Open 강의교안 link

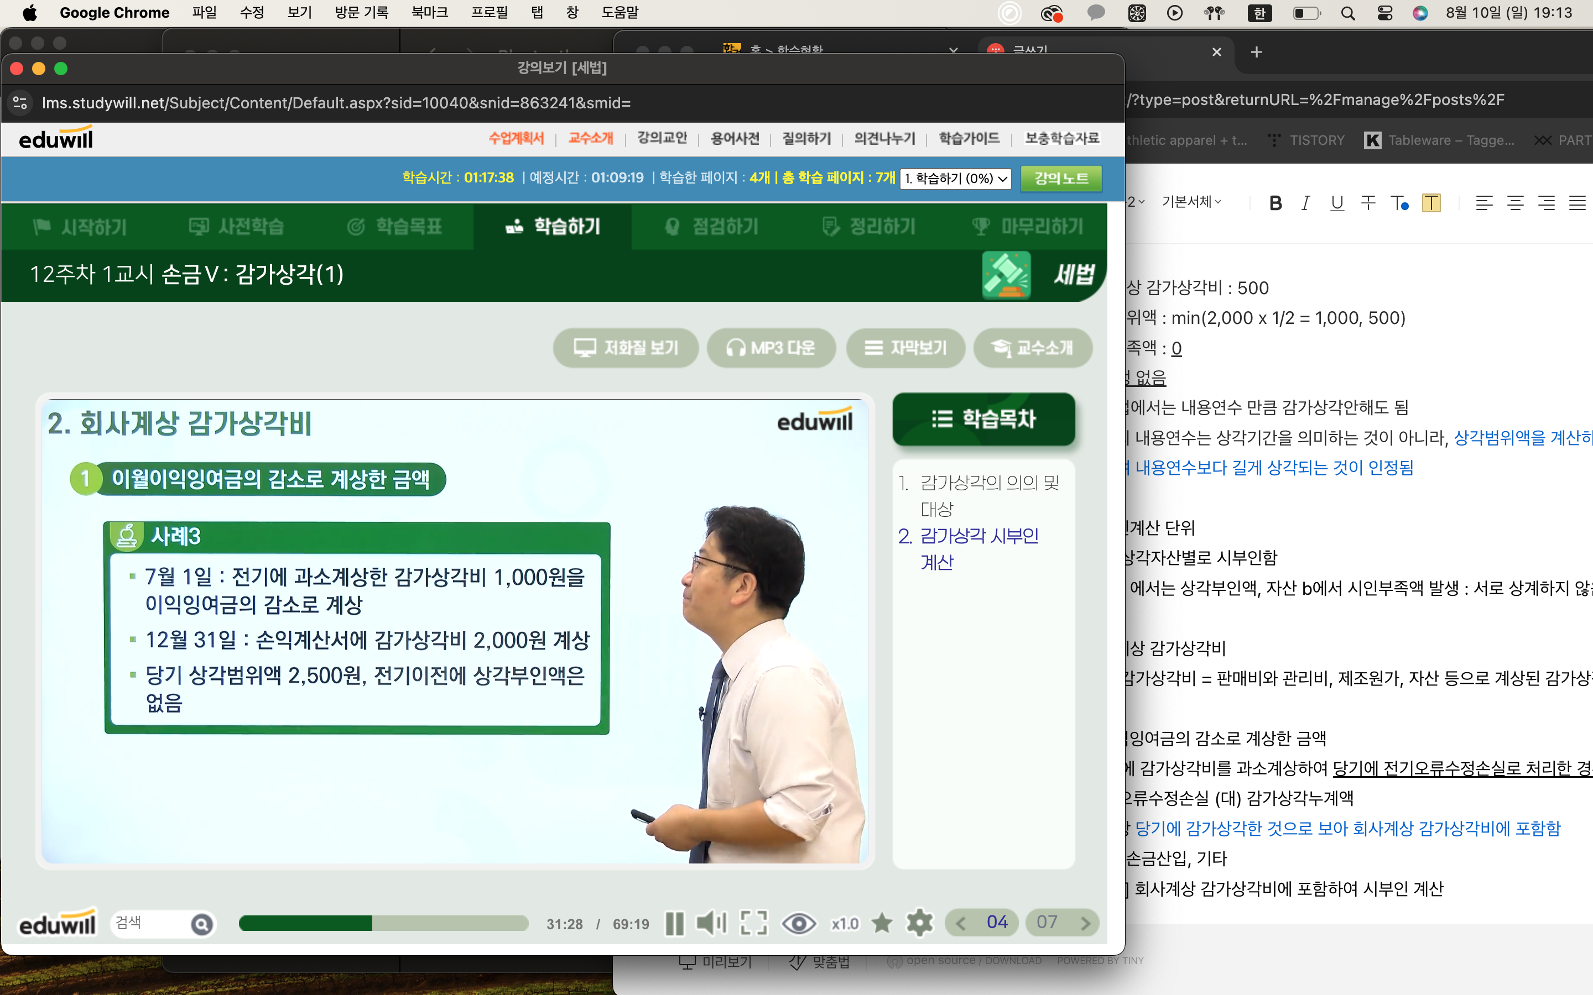click(662, 138)
